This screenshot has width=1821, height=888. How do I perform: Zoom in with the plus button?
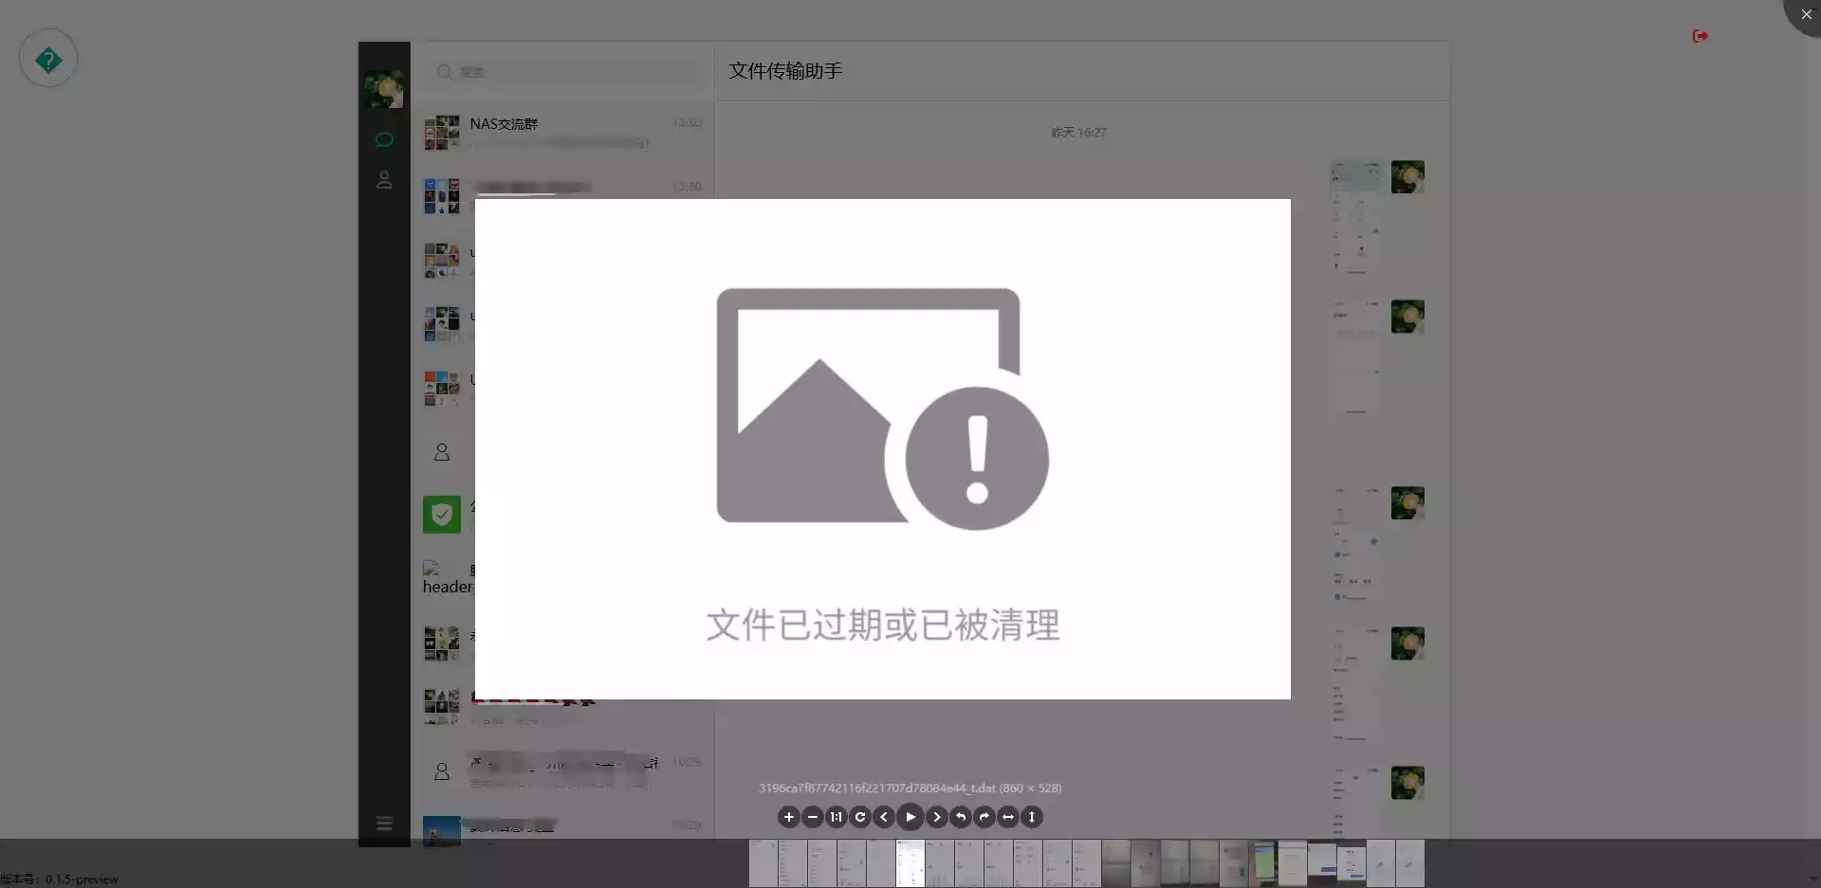(x=788, y=817)
